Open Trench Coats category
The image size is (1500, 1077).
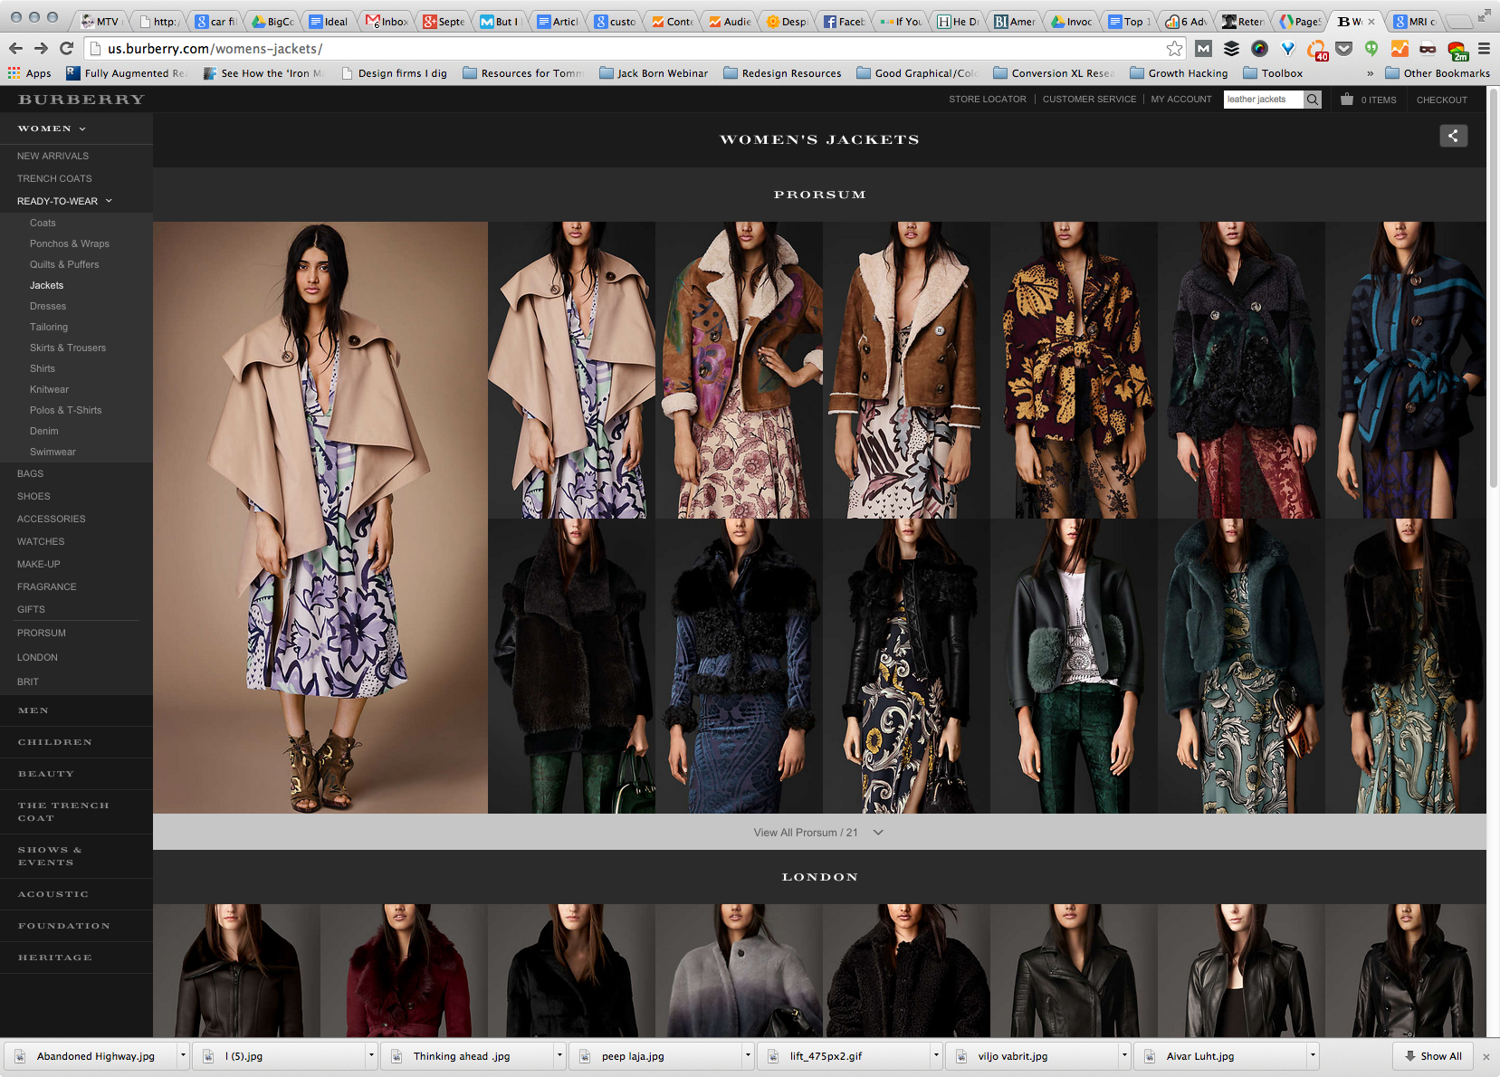tap(54, 178)
